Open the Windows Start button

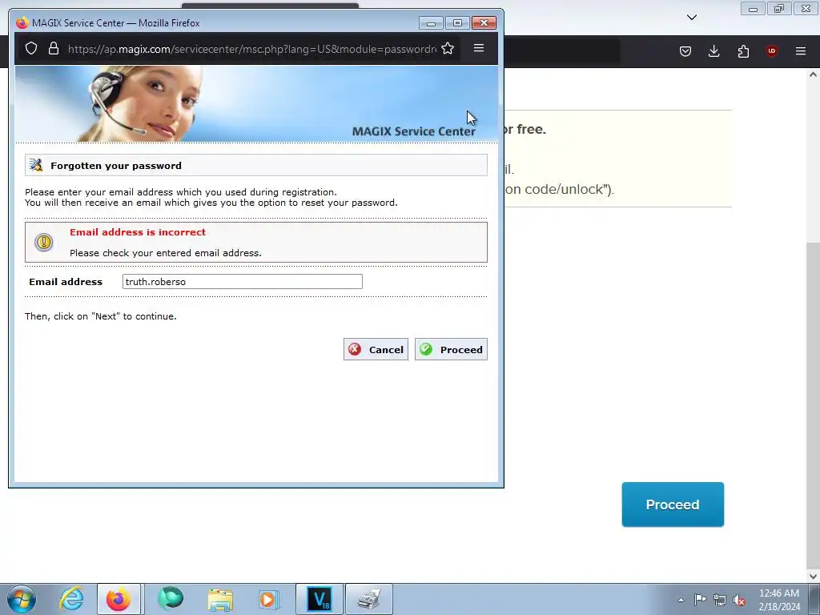[x=21, y=599]
